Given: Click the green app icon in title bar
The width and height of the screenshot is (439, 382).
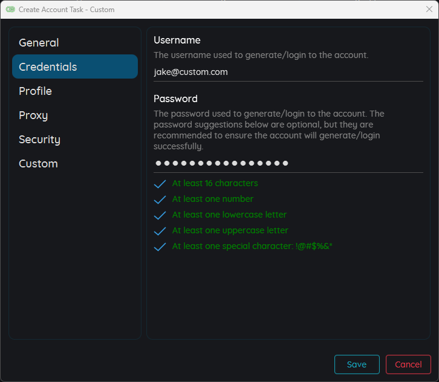Looking at the screenshot, I should (x=10, y=10).
